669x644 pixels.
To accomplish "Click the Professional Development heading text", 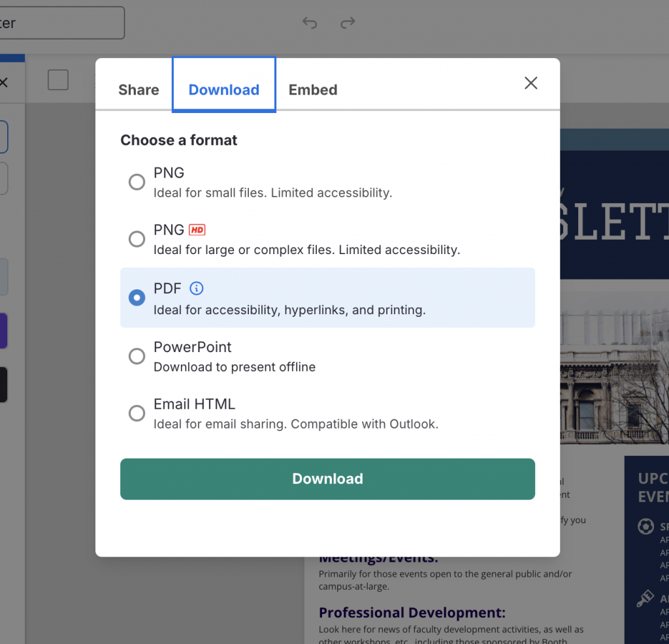I will click(412, 613).
